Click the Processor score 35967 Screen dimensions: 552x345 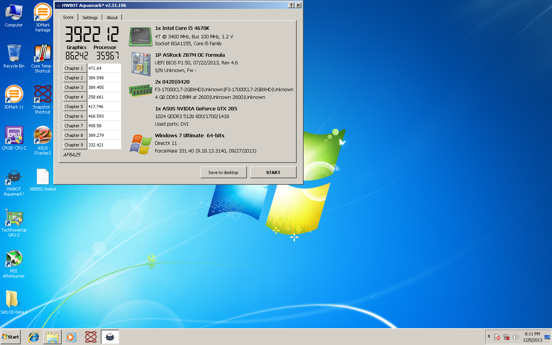point(108,56)
